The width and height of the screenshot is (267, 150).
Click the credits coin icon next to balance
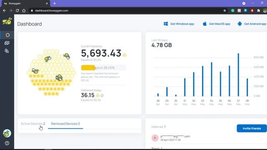[124, 55]
